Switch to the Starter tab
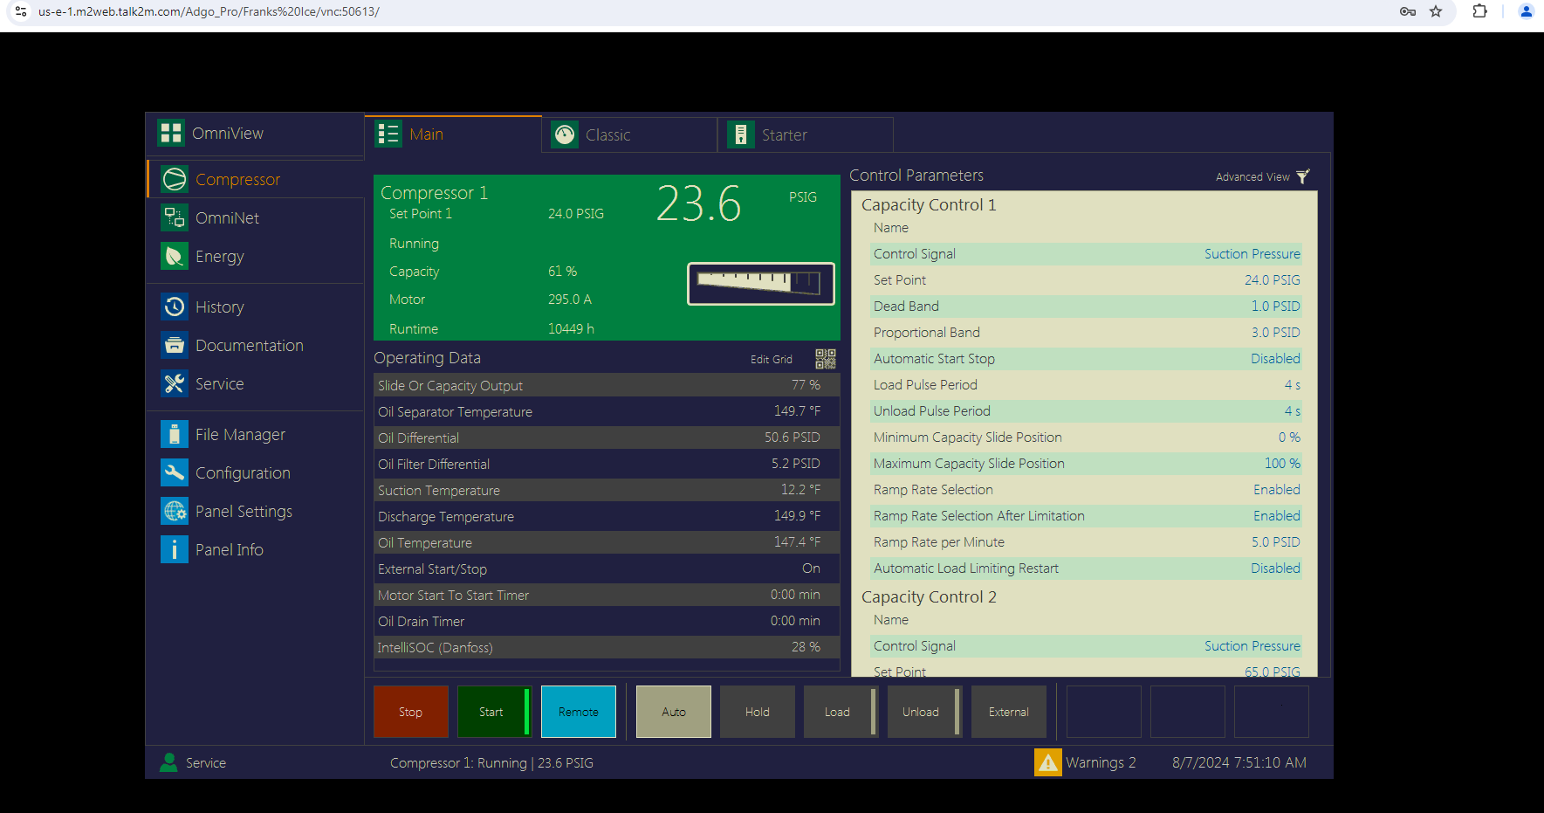The height and width of the screenshot is (813, 1544). click(x=784, y=135)
